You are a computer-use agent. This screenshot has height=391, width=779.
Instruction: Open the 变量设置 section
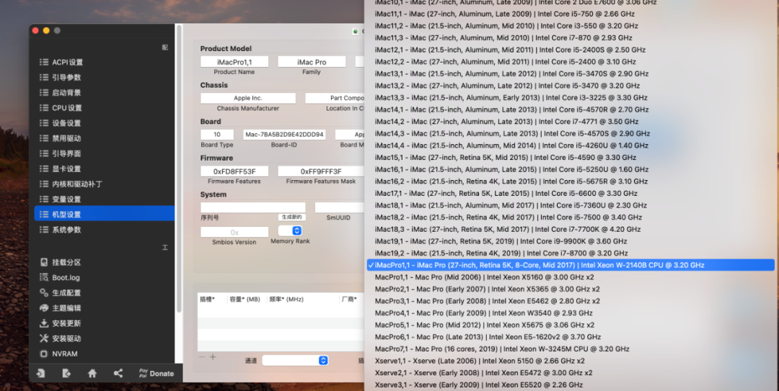(105, 199)
